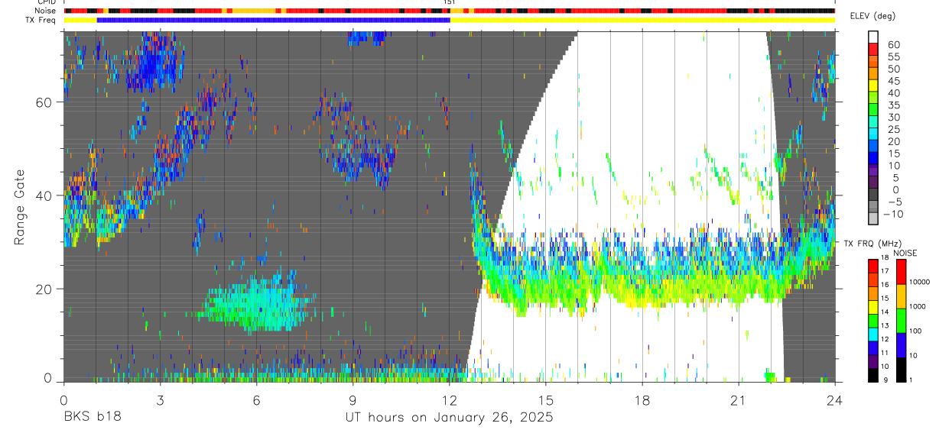The width and height of the screenshot is (939, 433).
Task: Click the white top swatch of the ELEV bar
Action: [873, 37]
